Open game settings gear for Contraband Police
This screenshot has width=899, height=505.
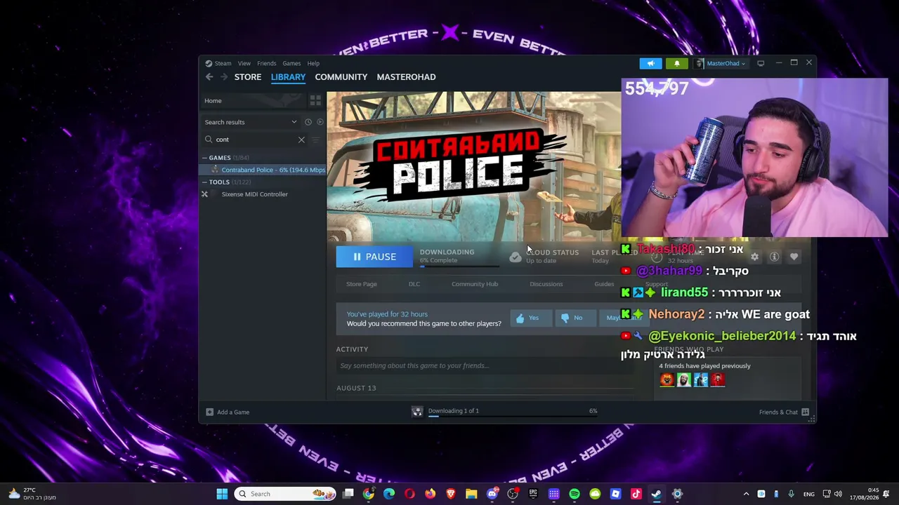754,257
